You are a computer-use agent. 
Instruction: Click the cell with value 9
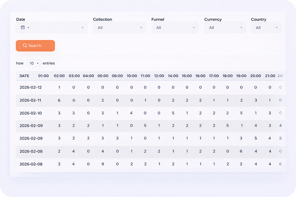pos(103,164)
